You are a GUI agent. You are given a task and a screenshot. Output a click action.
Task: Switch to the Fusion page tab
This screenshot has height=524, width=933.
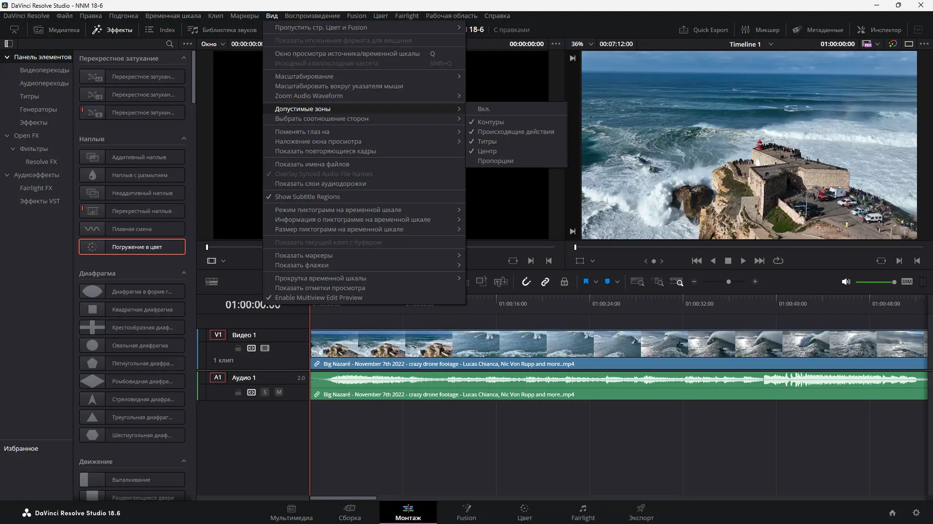pyautogui.click(x=466, y=512)
